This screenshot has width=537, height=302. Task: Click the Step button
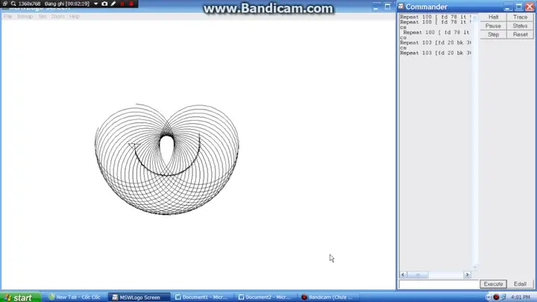493,34
